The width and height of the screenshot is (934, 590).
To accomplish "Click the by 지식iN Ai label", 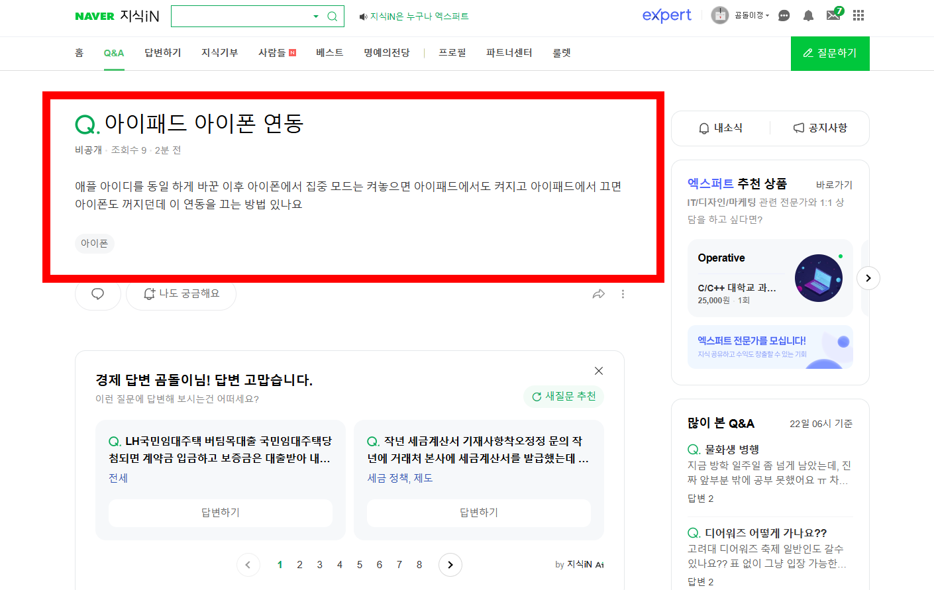I will [580, 565].
